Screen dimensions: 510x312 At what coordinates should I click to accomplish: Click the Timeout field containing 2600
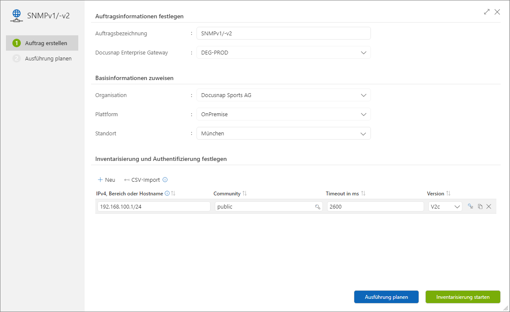(375, 206)
